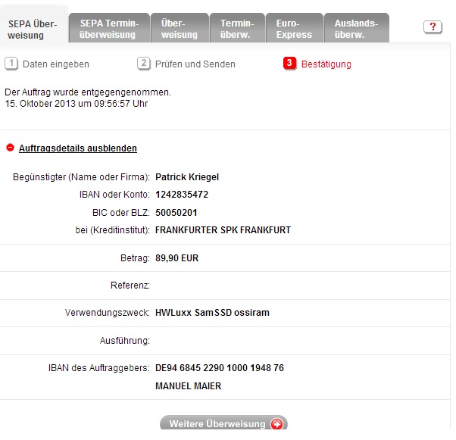Go to the Auslandsüberw. tab
456x440 pixels.
[356, 29]
